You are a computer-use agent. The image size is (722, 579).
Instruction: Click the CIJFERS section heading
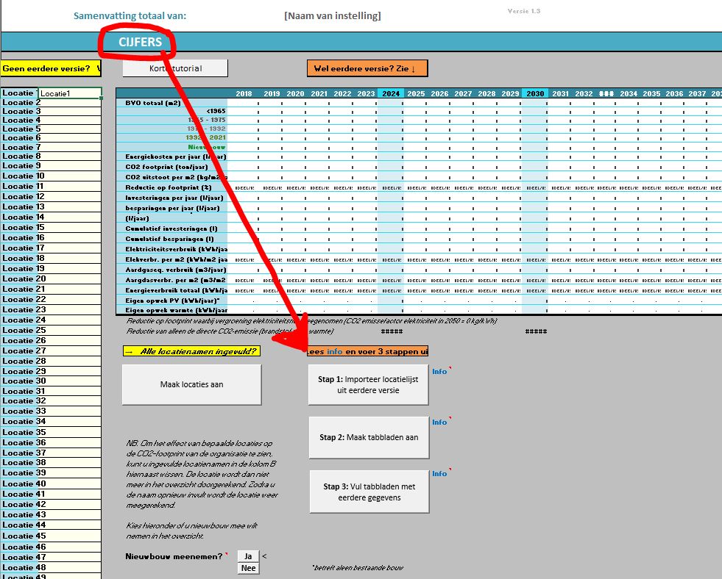[140, 43]
